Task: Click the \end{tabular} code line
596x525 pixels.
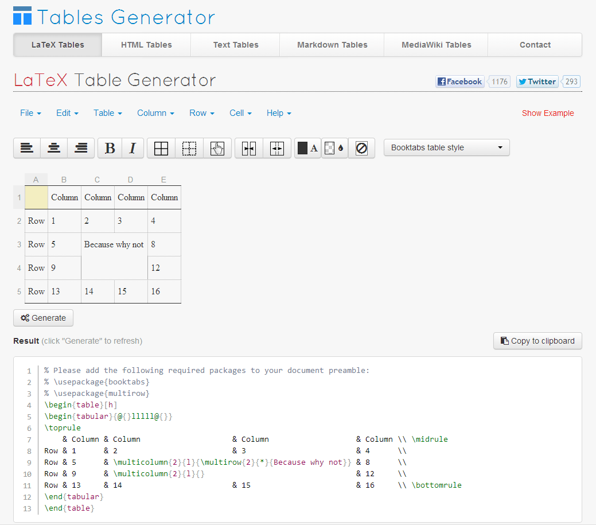Action: click(74, 496)
